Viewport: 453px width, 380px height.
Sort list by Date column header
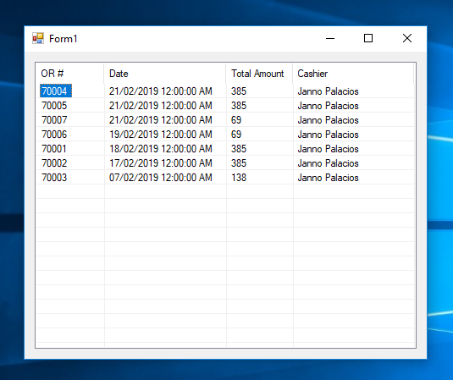pyautogui.click(x=164, y=74)
